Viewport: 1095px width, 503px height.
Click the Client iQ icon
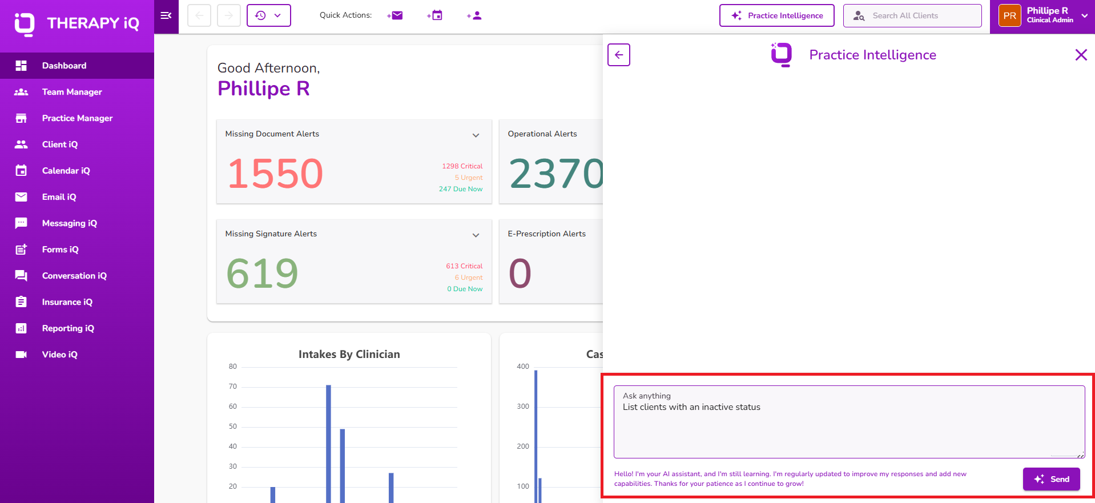(x=21, y=144)
